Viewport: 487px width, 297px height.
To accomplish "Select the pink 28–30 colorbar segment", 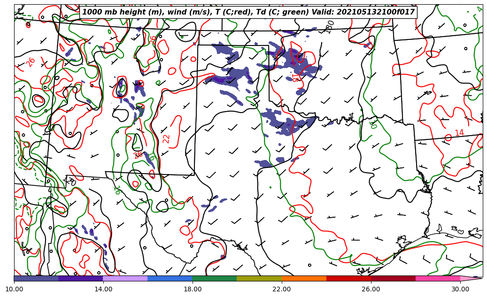I will pos(438,278).
